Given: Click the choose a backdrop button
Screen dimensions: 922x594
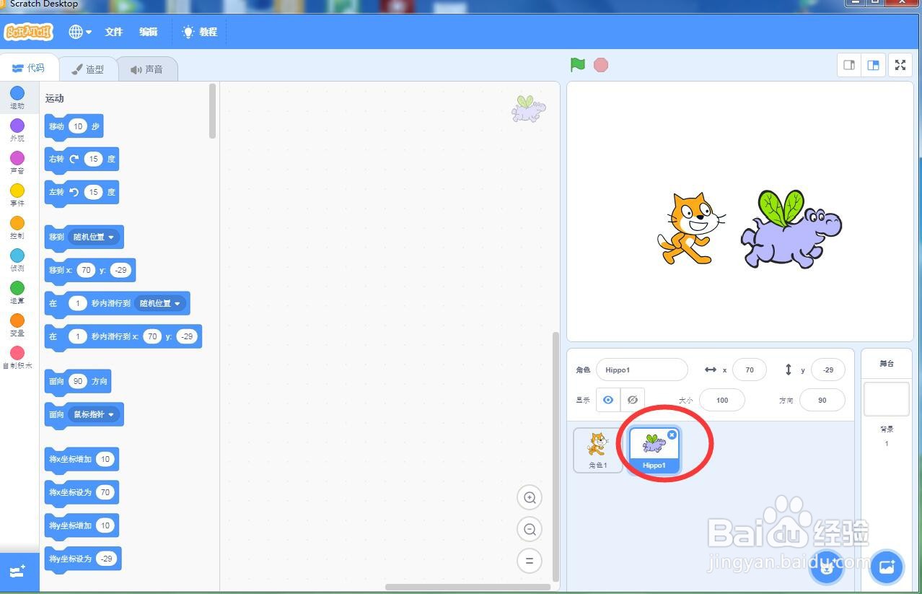Looking at the screenshot, I should pos(887,567).
